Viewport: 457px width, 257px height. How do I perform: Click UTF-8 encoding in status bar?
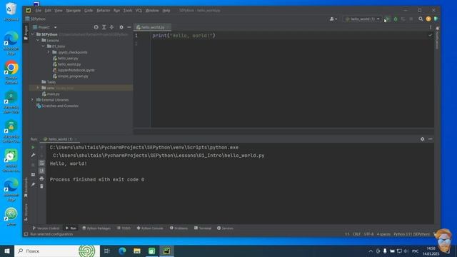click(368, 234)
